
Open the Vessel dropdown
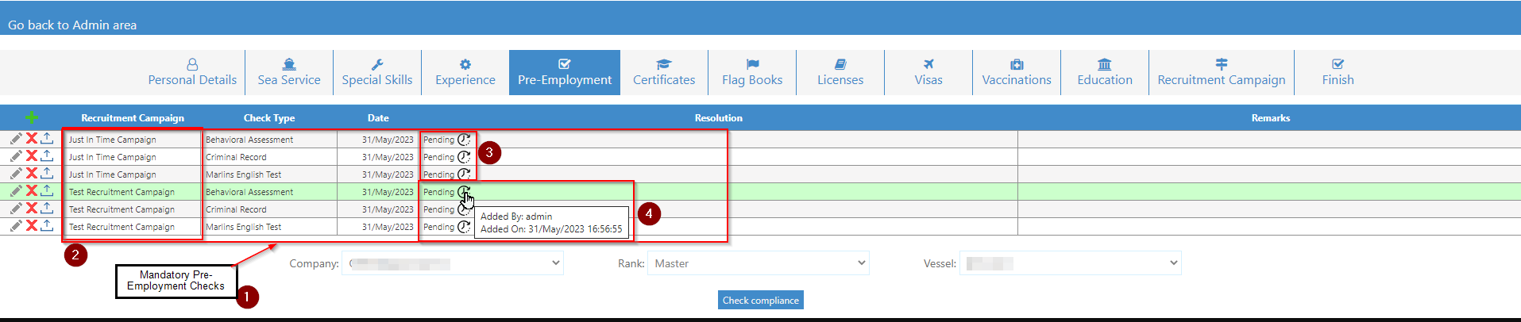1071,263
